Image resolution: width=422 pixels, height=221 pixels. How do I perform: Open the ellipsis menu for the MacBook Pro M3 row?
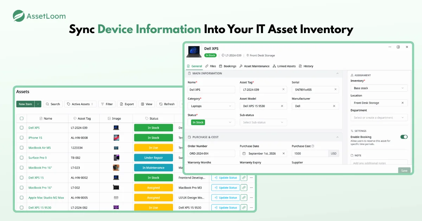251,188
